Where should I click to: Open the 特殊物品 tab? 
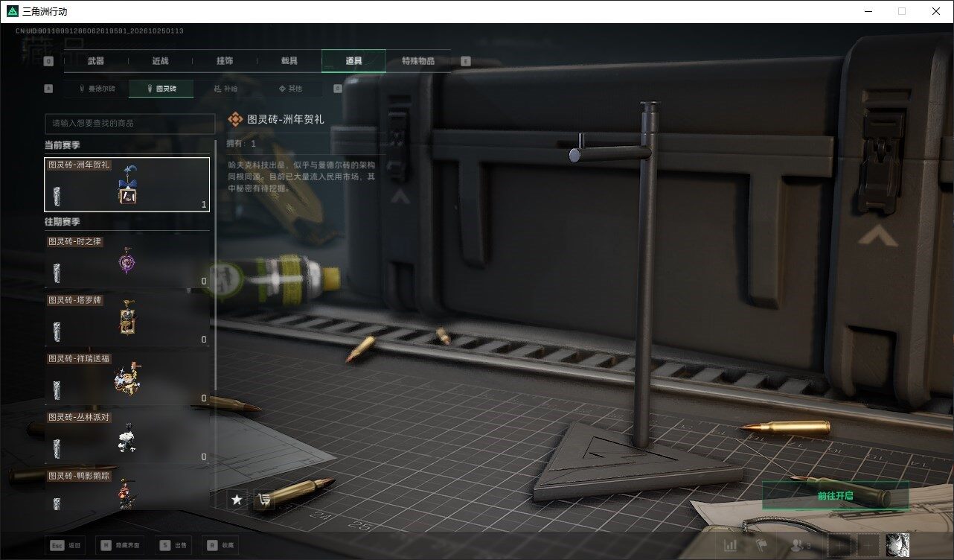[x=418, y=61]
